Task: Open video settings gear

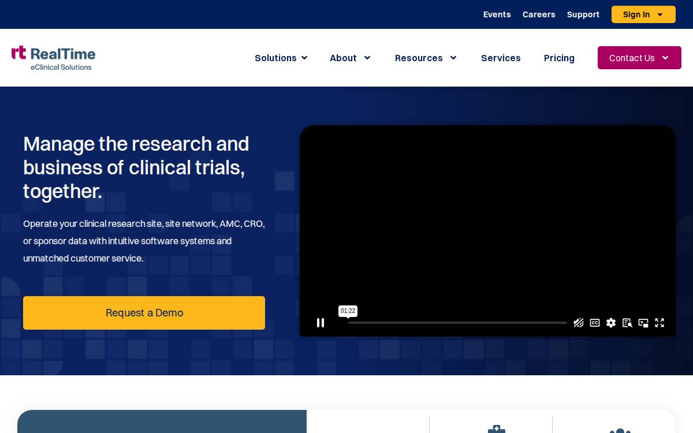Action: pyautogui.click(x=611, y=323)
